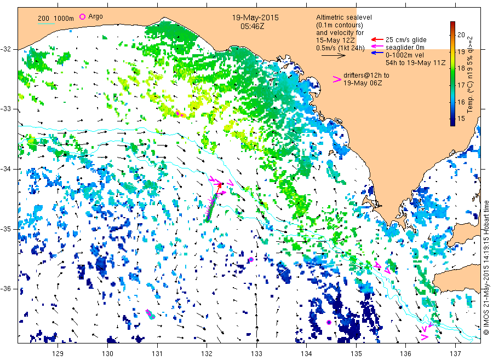Click the '05:46Z' time label

click(x=253, y=26)
